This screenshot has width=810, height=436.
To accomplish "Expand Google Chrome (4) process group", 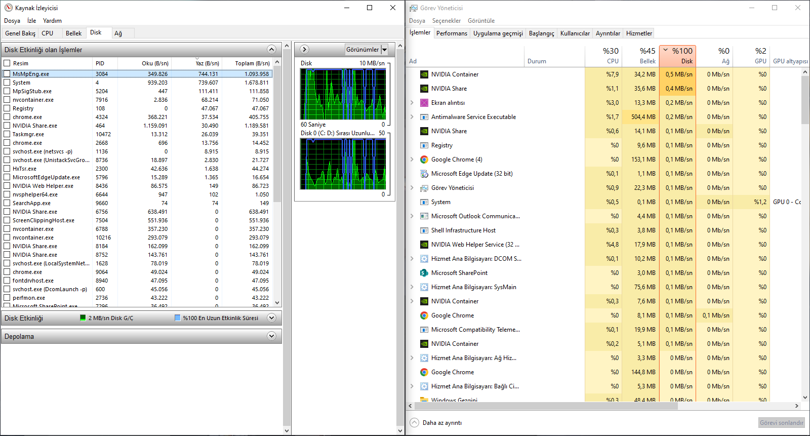I will (412, 160).
